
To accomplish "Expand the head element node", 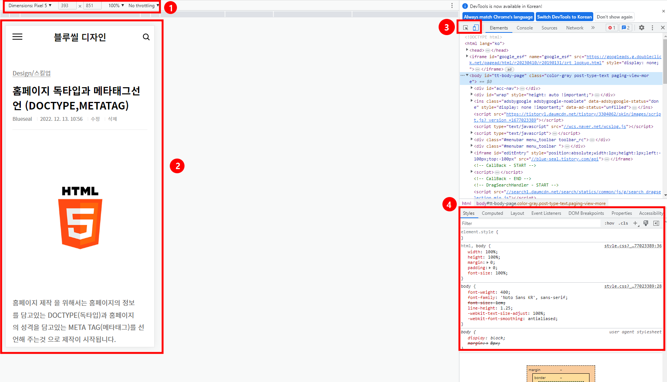I will [467, 50].
